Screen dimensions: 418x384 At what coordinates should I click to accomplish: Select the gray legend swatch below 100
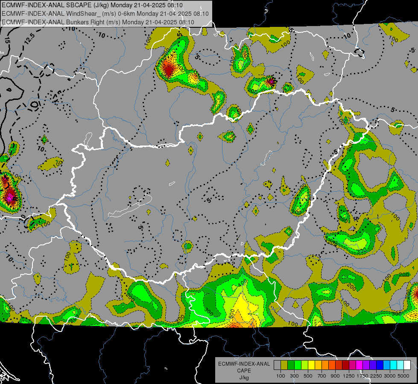(277, 365)
